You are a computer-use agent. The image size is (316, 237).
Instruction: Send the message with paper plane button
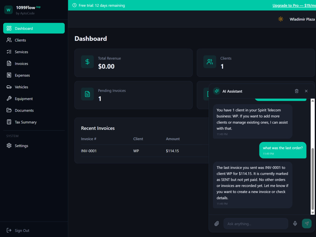coord(307,223)
